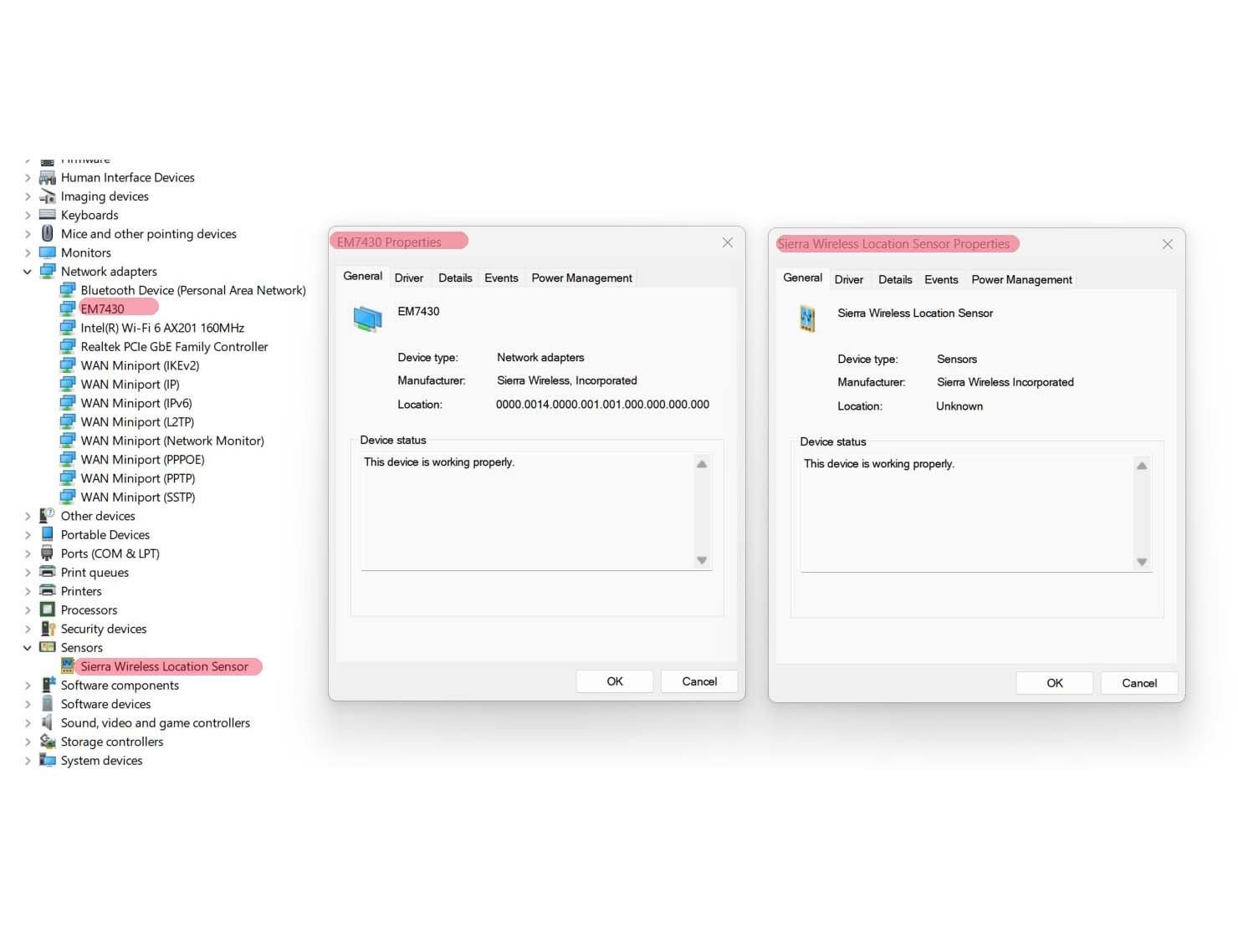Click the Ports (COM & LPT) icon
1238x928 pixels.
(x=48, y=553)
